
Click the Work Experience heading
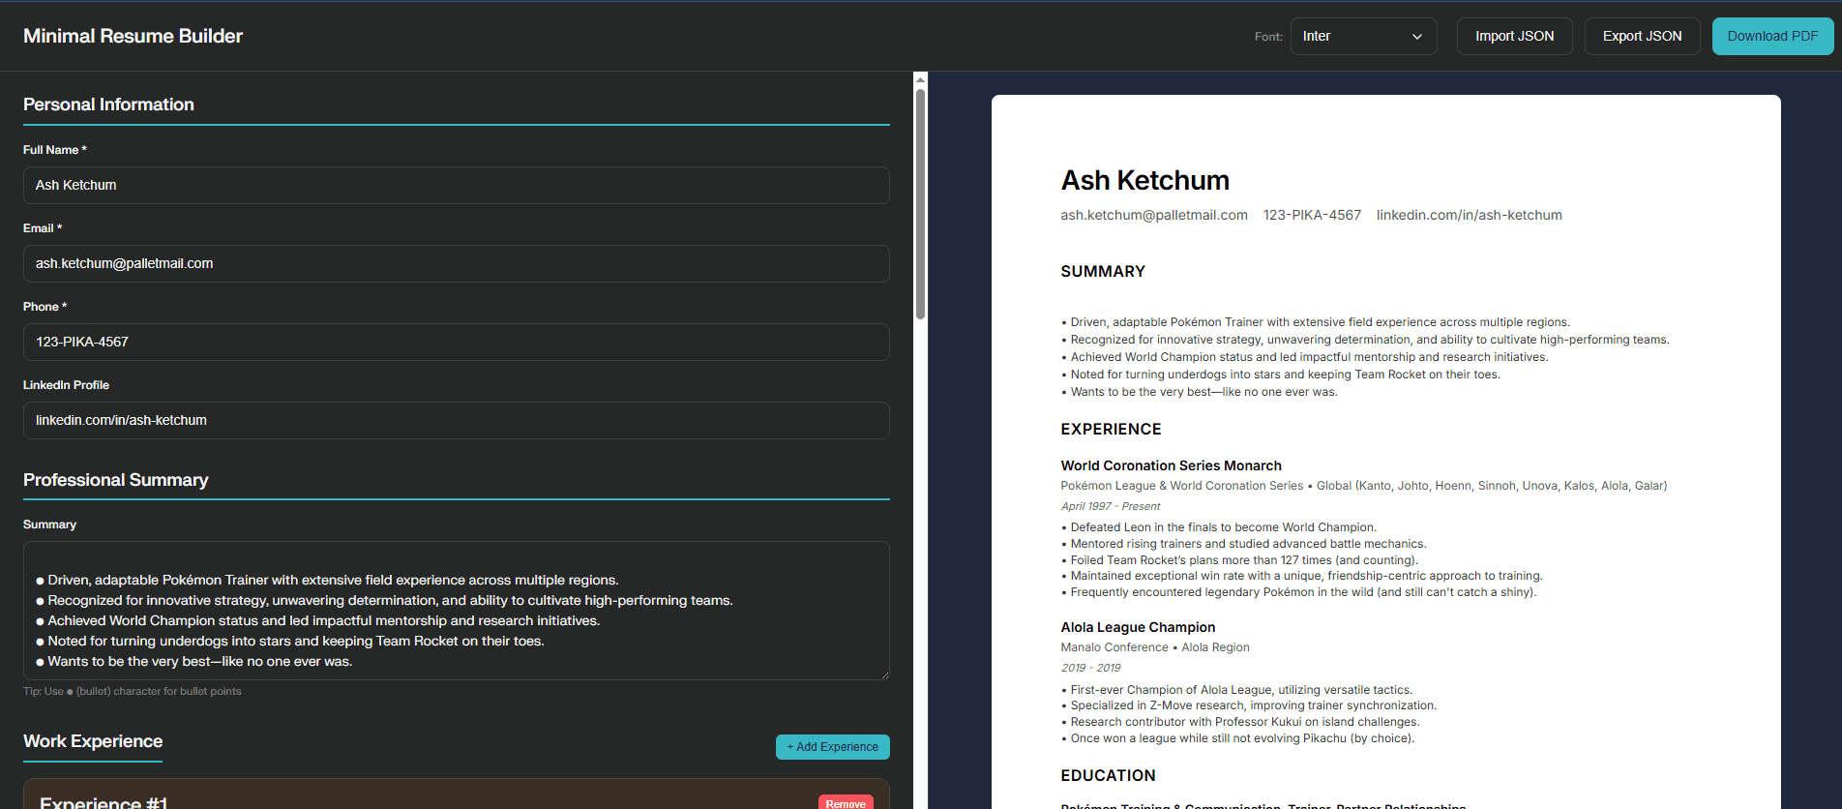[x=93, y=741]
